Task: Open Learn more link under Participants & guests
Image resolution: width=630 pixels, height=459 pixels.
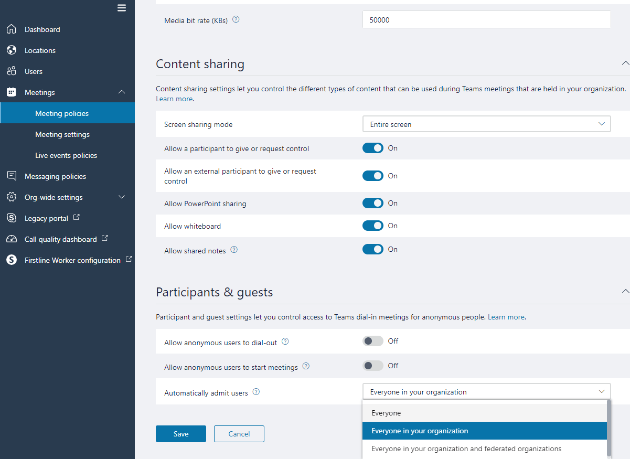Action: point(506,317)
